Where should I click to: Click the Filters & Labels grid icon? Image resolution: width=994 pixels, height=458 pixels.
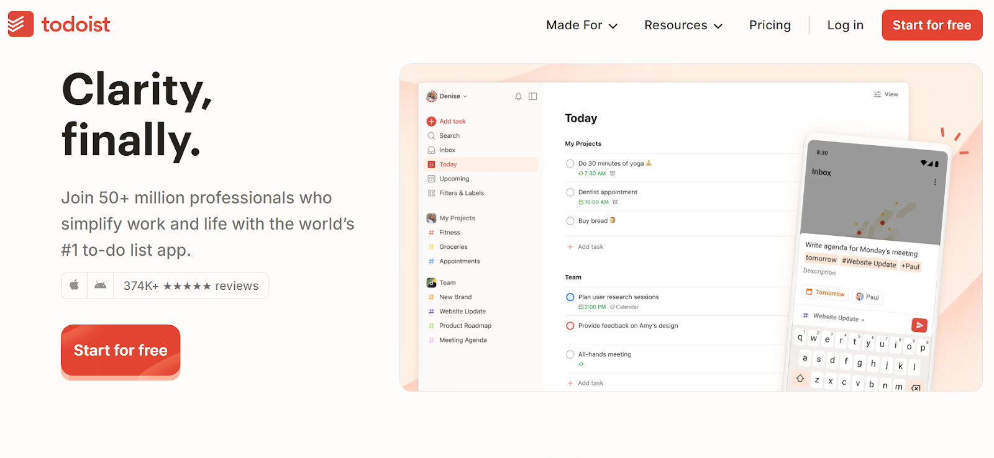[x=431, y=193]
